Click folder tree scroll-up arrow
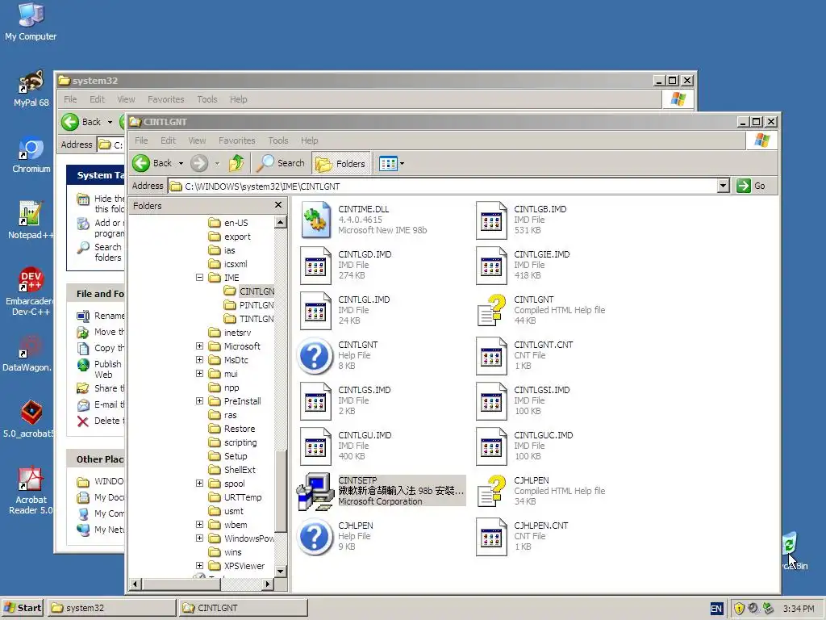826x620 pixels. tap(281, 223)
